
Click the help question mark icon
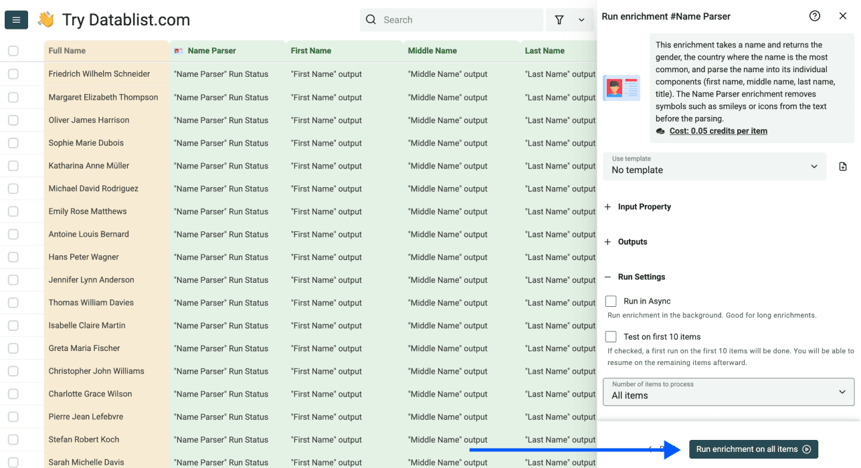pos(814,15)
